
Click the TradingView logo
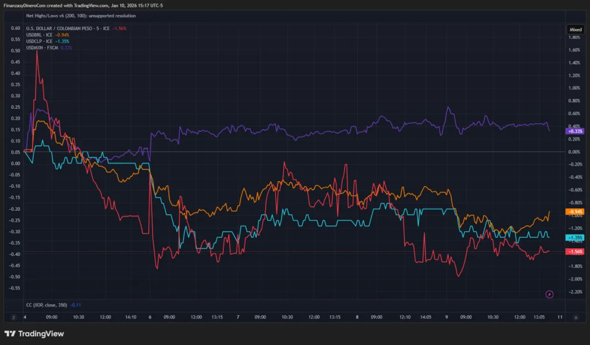click(x=34, y=333)
